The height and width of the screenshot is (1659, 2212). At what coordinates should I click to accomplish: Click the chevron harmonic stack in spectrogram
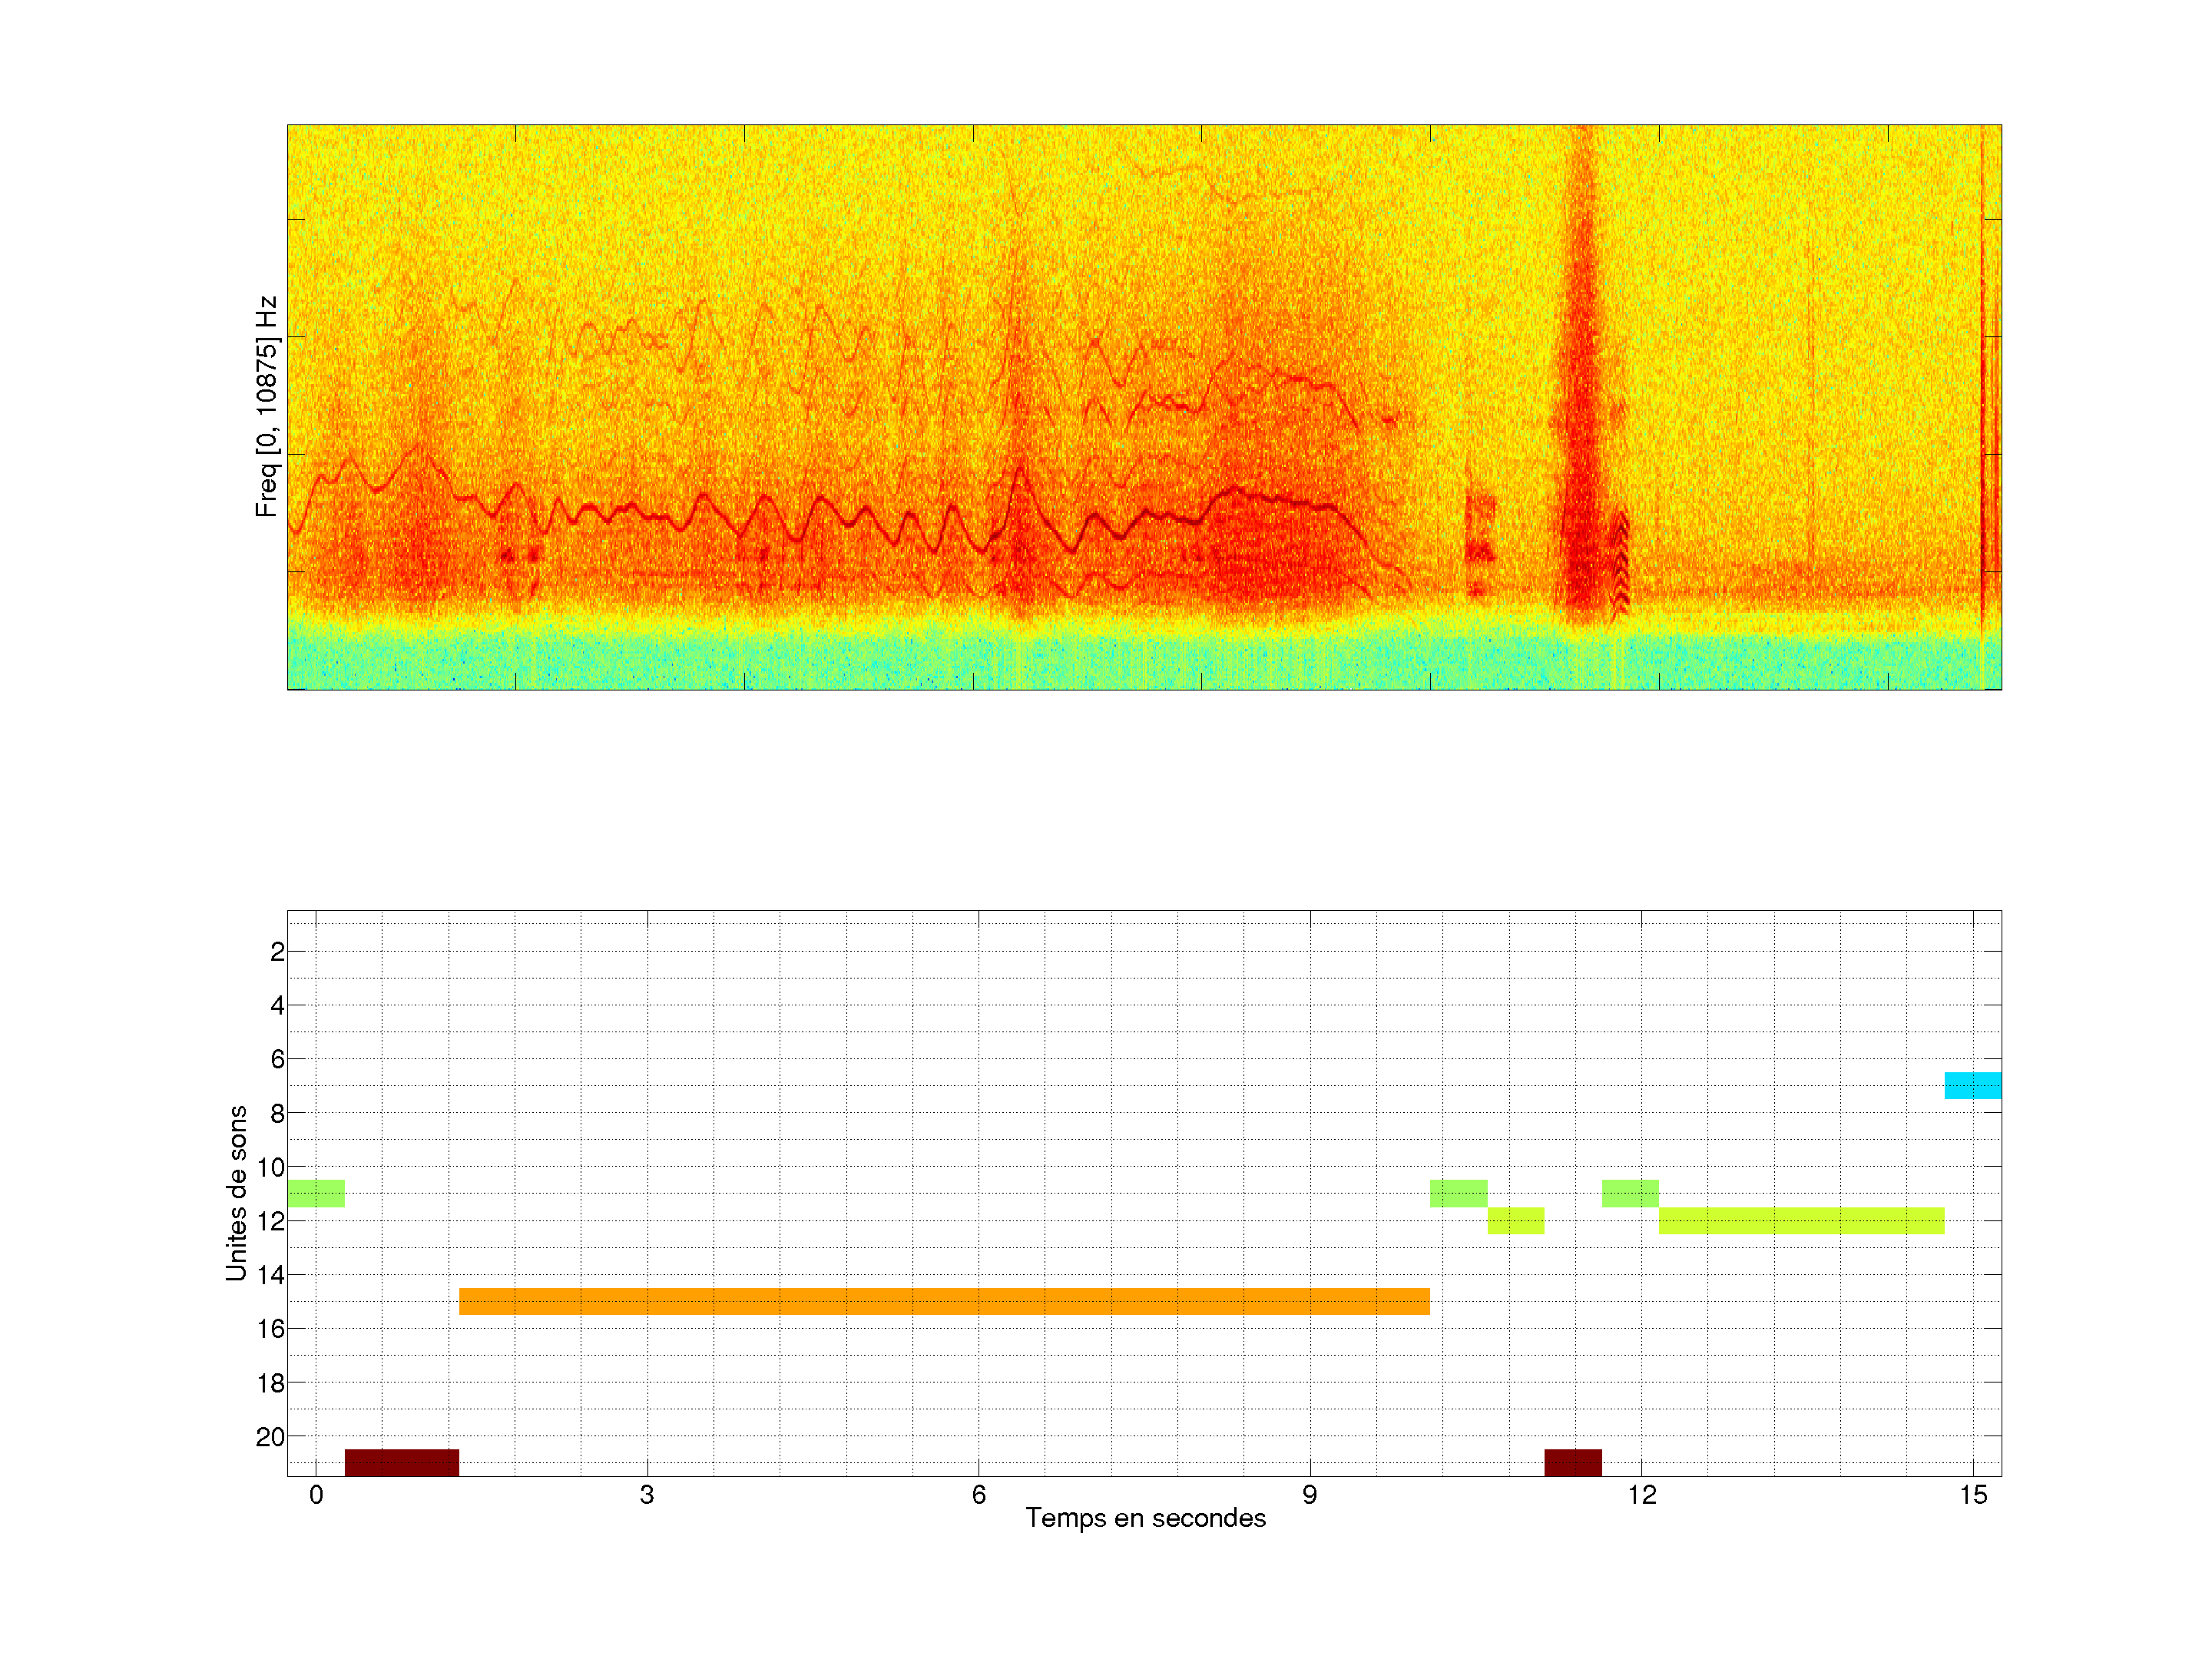[1621, 560]
